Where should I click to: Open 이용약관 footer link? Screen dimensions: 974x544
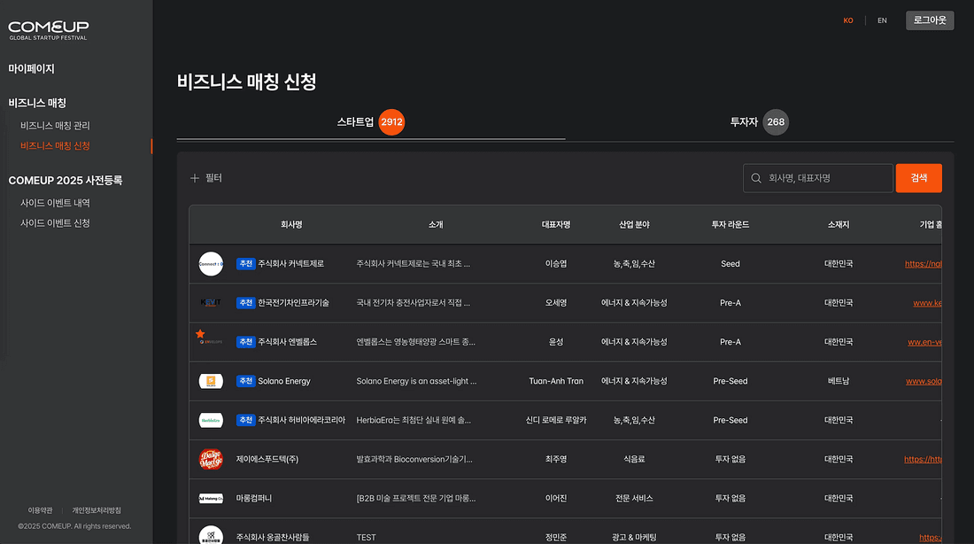41,510
